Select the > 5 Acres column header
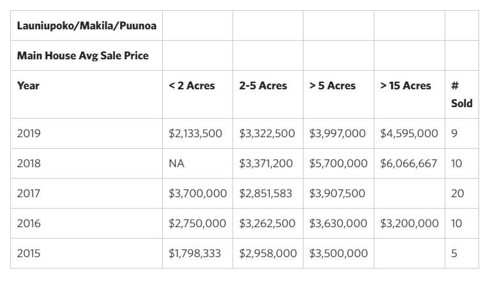Viewport: 490px width, 282px height. (x=339, y=94)
